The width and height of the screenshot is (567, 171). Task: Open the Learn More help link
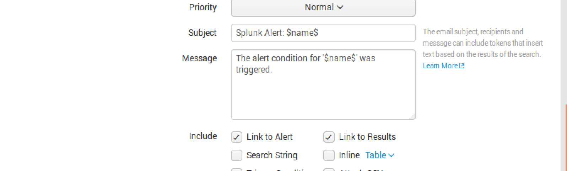click(440, 66)
